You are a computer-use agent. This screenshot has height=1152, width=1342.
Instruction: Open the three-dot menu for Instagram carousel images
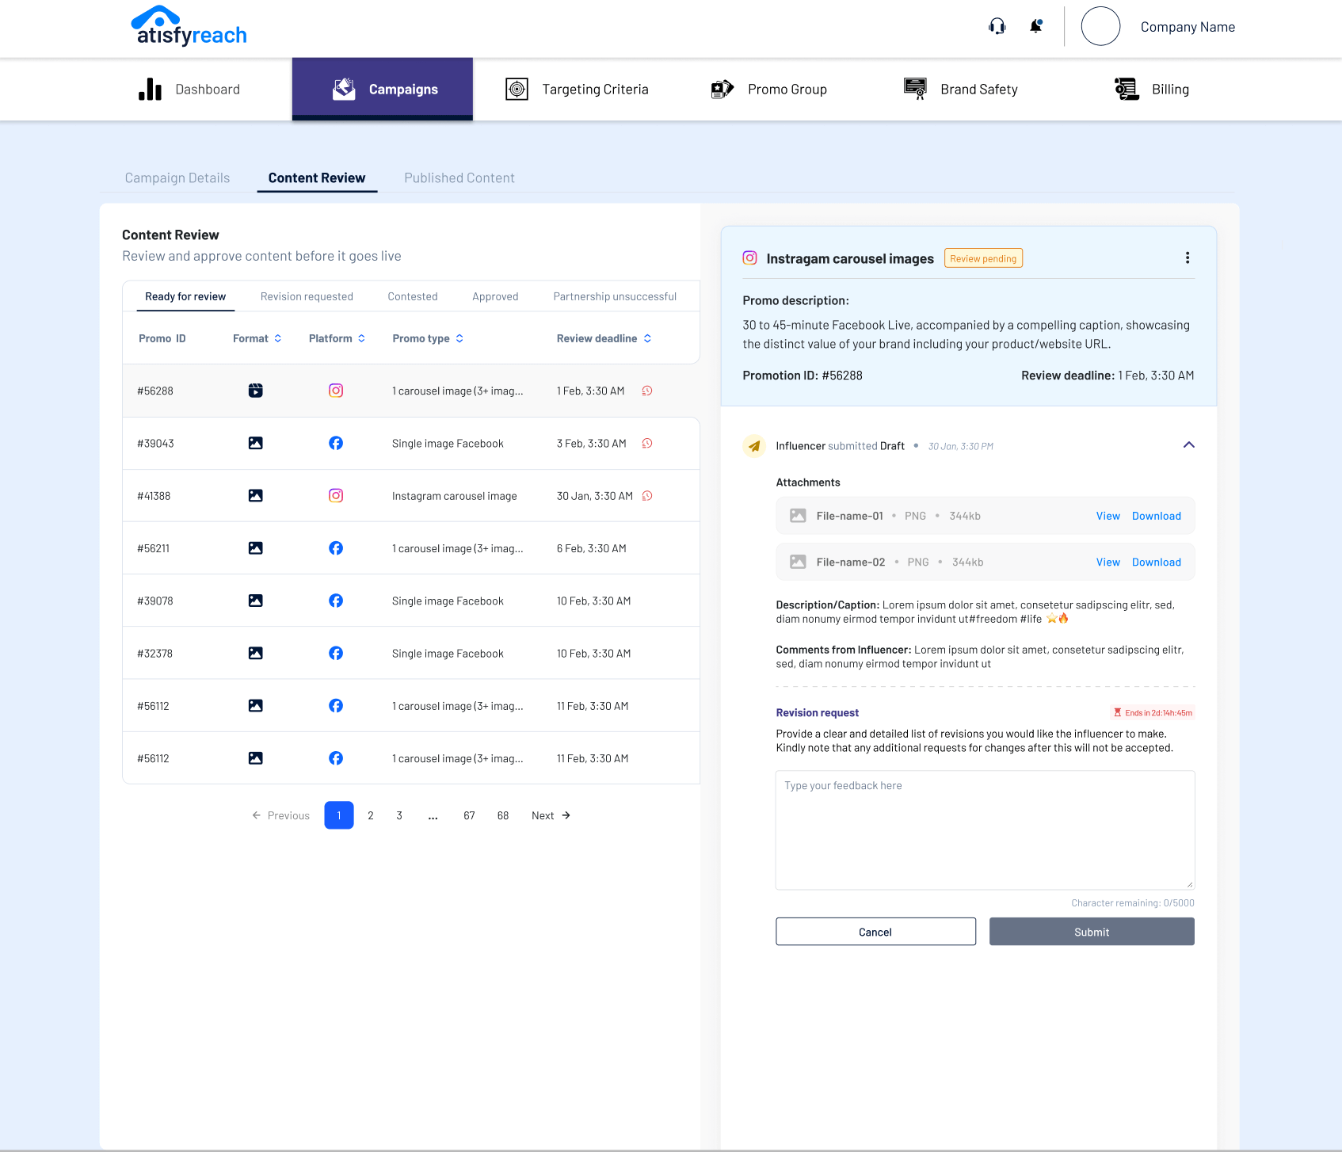click(1187, 258)
